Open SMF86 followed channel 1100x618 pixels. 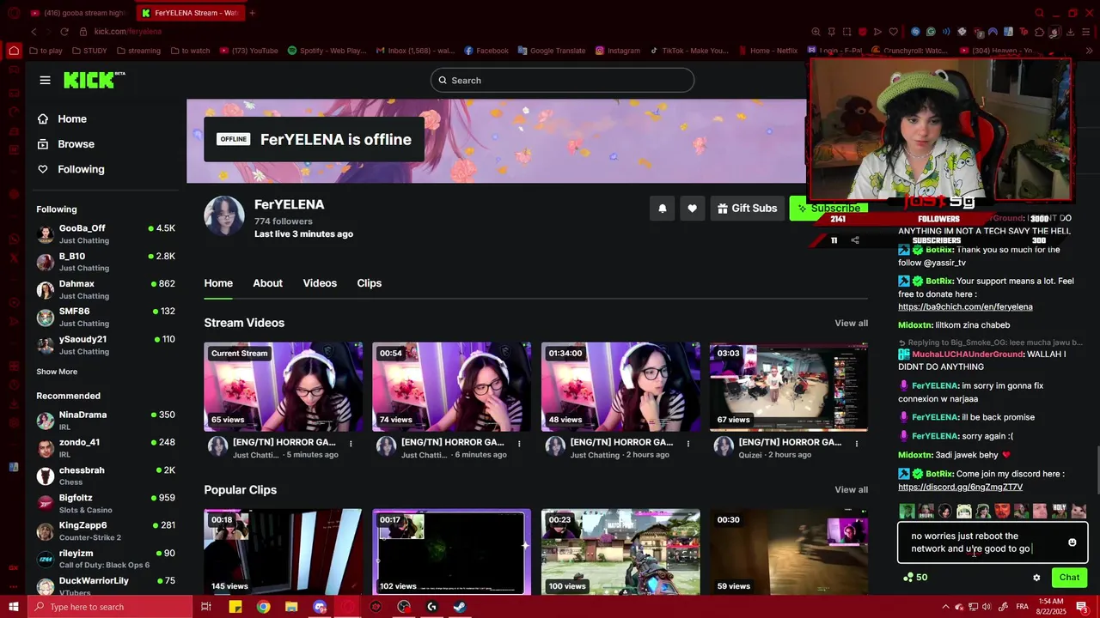click(106, 317)
